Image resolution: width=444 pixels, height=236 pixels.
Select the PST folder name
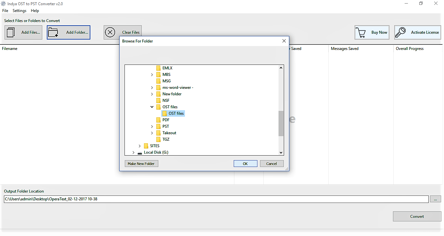[166, 126]
